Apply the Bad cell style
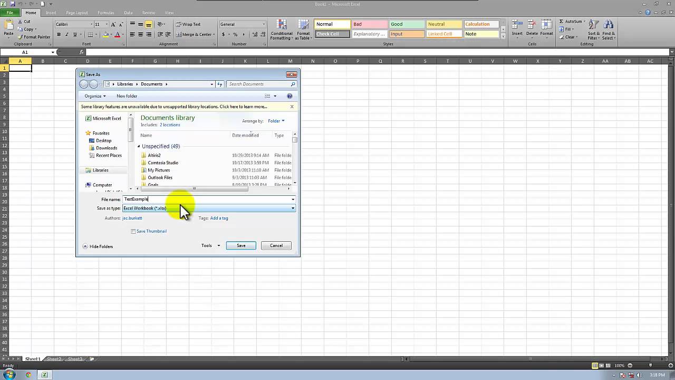 pos(369,24)
